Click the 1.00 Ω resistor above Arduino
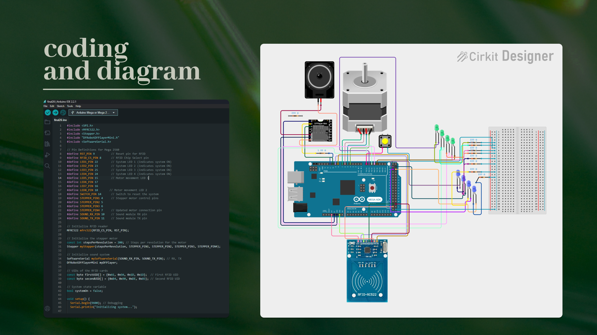Screen dimensions: 597x335 tap(322, 153)
